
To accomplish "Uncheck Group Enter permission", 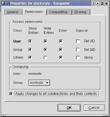I will (x=61, y=50).
